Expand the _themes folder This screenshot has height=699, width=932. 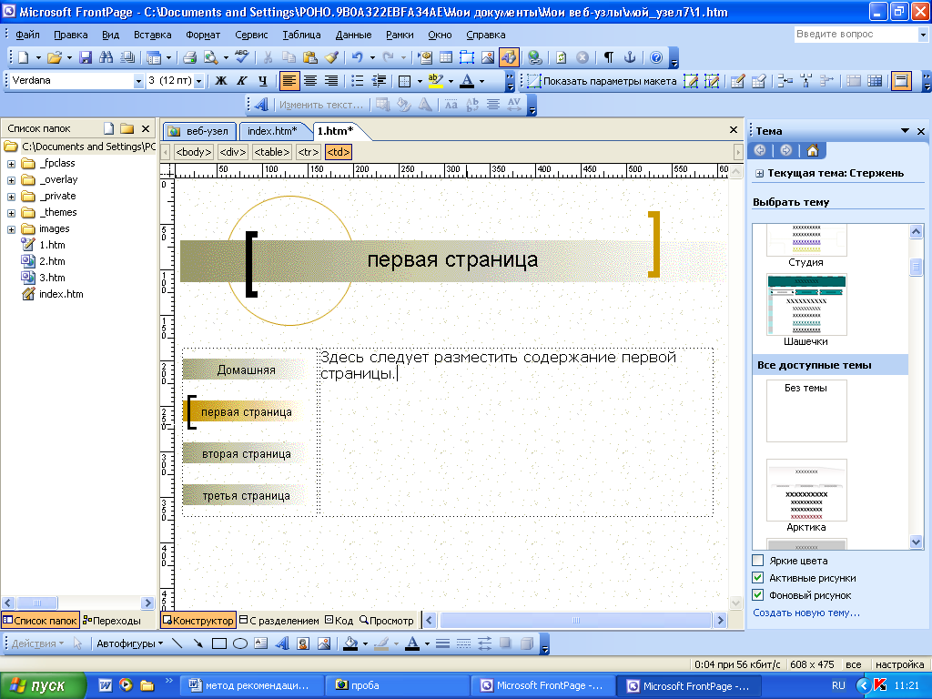(11, 213)
